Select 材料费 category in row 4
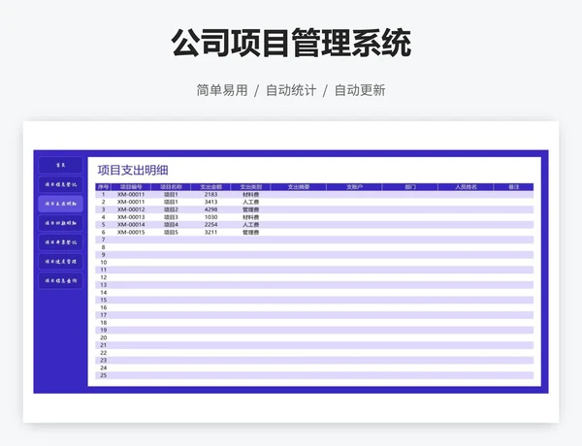582x446 pixels. pos(251,217)
